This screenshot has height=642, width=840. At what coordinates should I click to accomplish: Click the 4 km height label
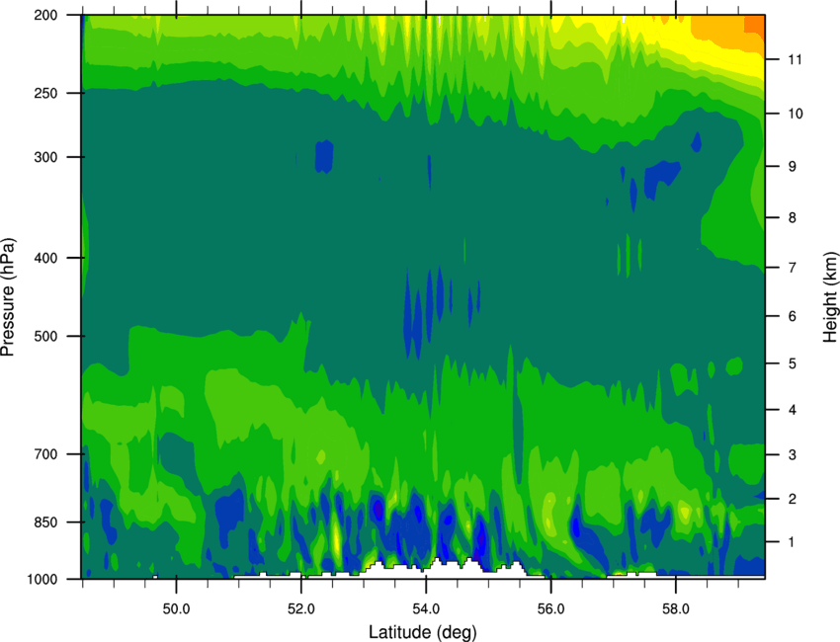(x=793, y=410)
